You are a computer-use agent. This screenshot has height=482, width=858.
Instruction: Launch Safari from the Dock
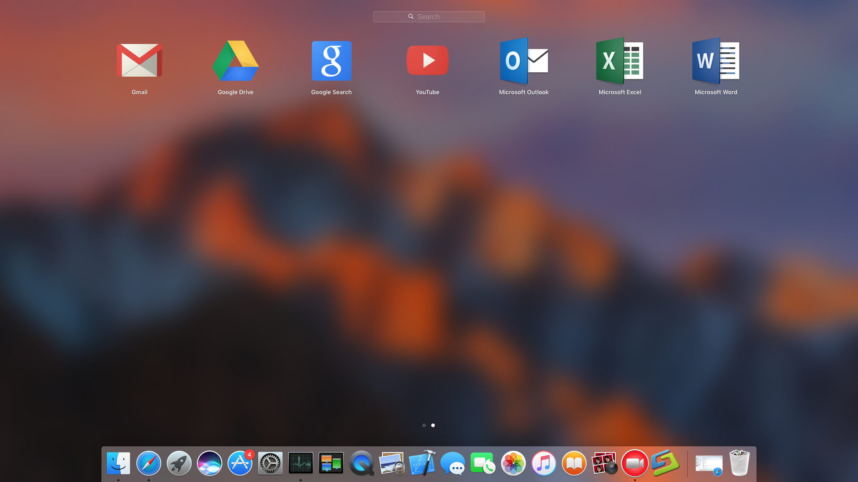148,463
